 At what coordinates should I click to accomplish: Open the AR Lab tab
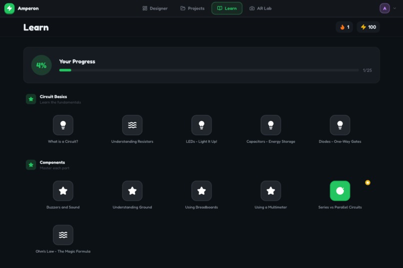pyautogui.click(x=260, y=8)
